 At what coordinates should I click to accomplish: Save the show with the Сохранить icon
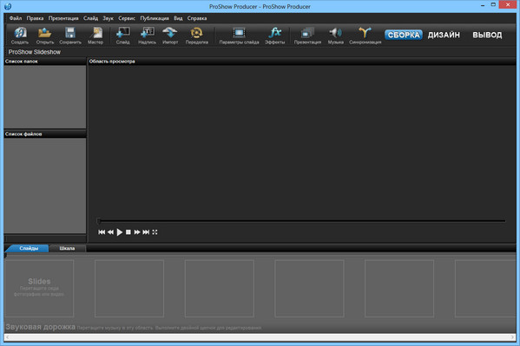point(70,36)
